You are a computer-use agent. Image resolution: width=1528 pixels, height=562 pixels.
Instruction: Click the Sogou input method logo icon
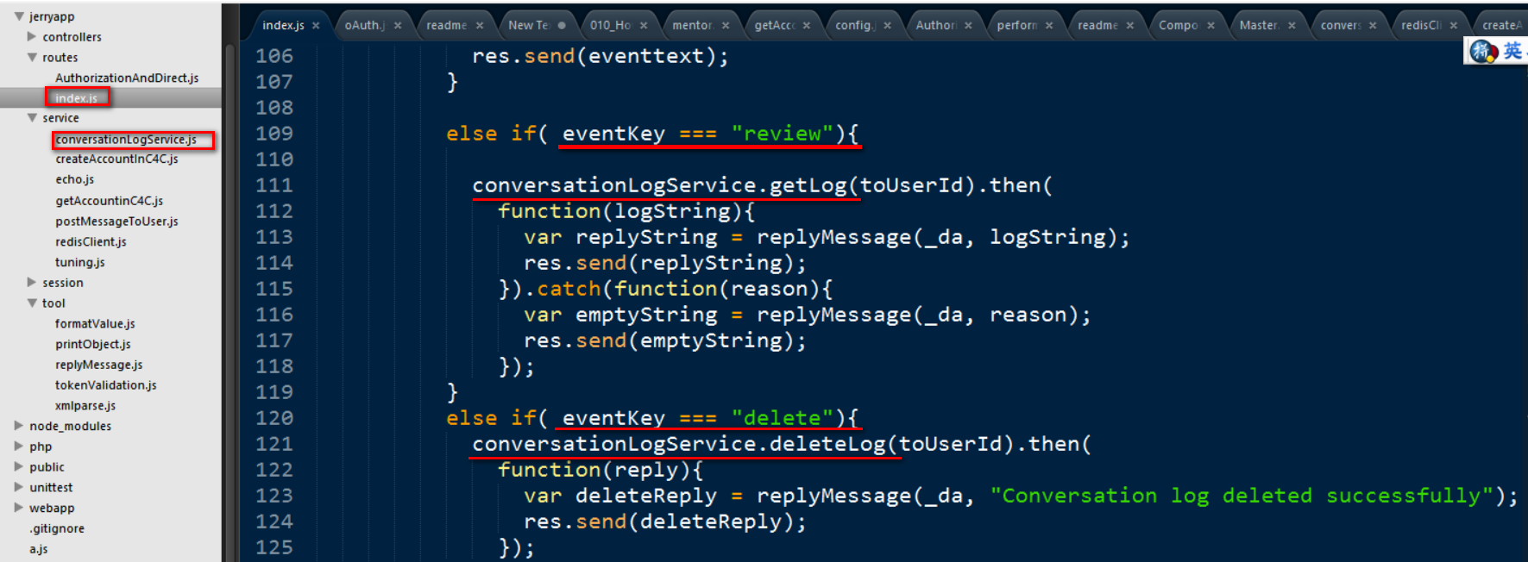coord(1483,52)
